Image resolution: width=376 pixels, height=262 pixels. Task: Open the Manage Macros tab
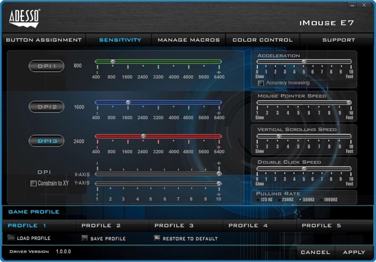(189, 40)
